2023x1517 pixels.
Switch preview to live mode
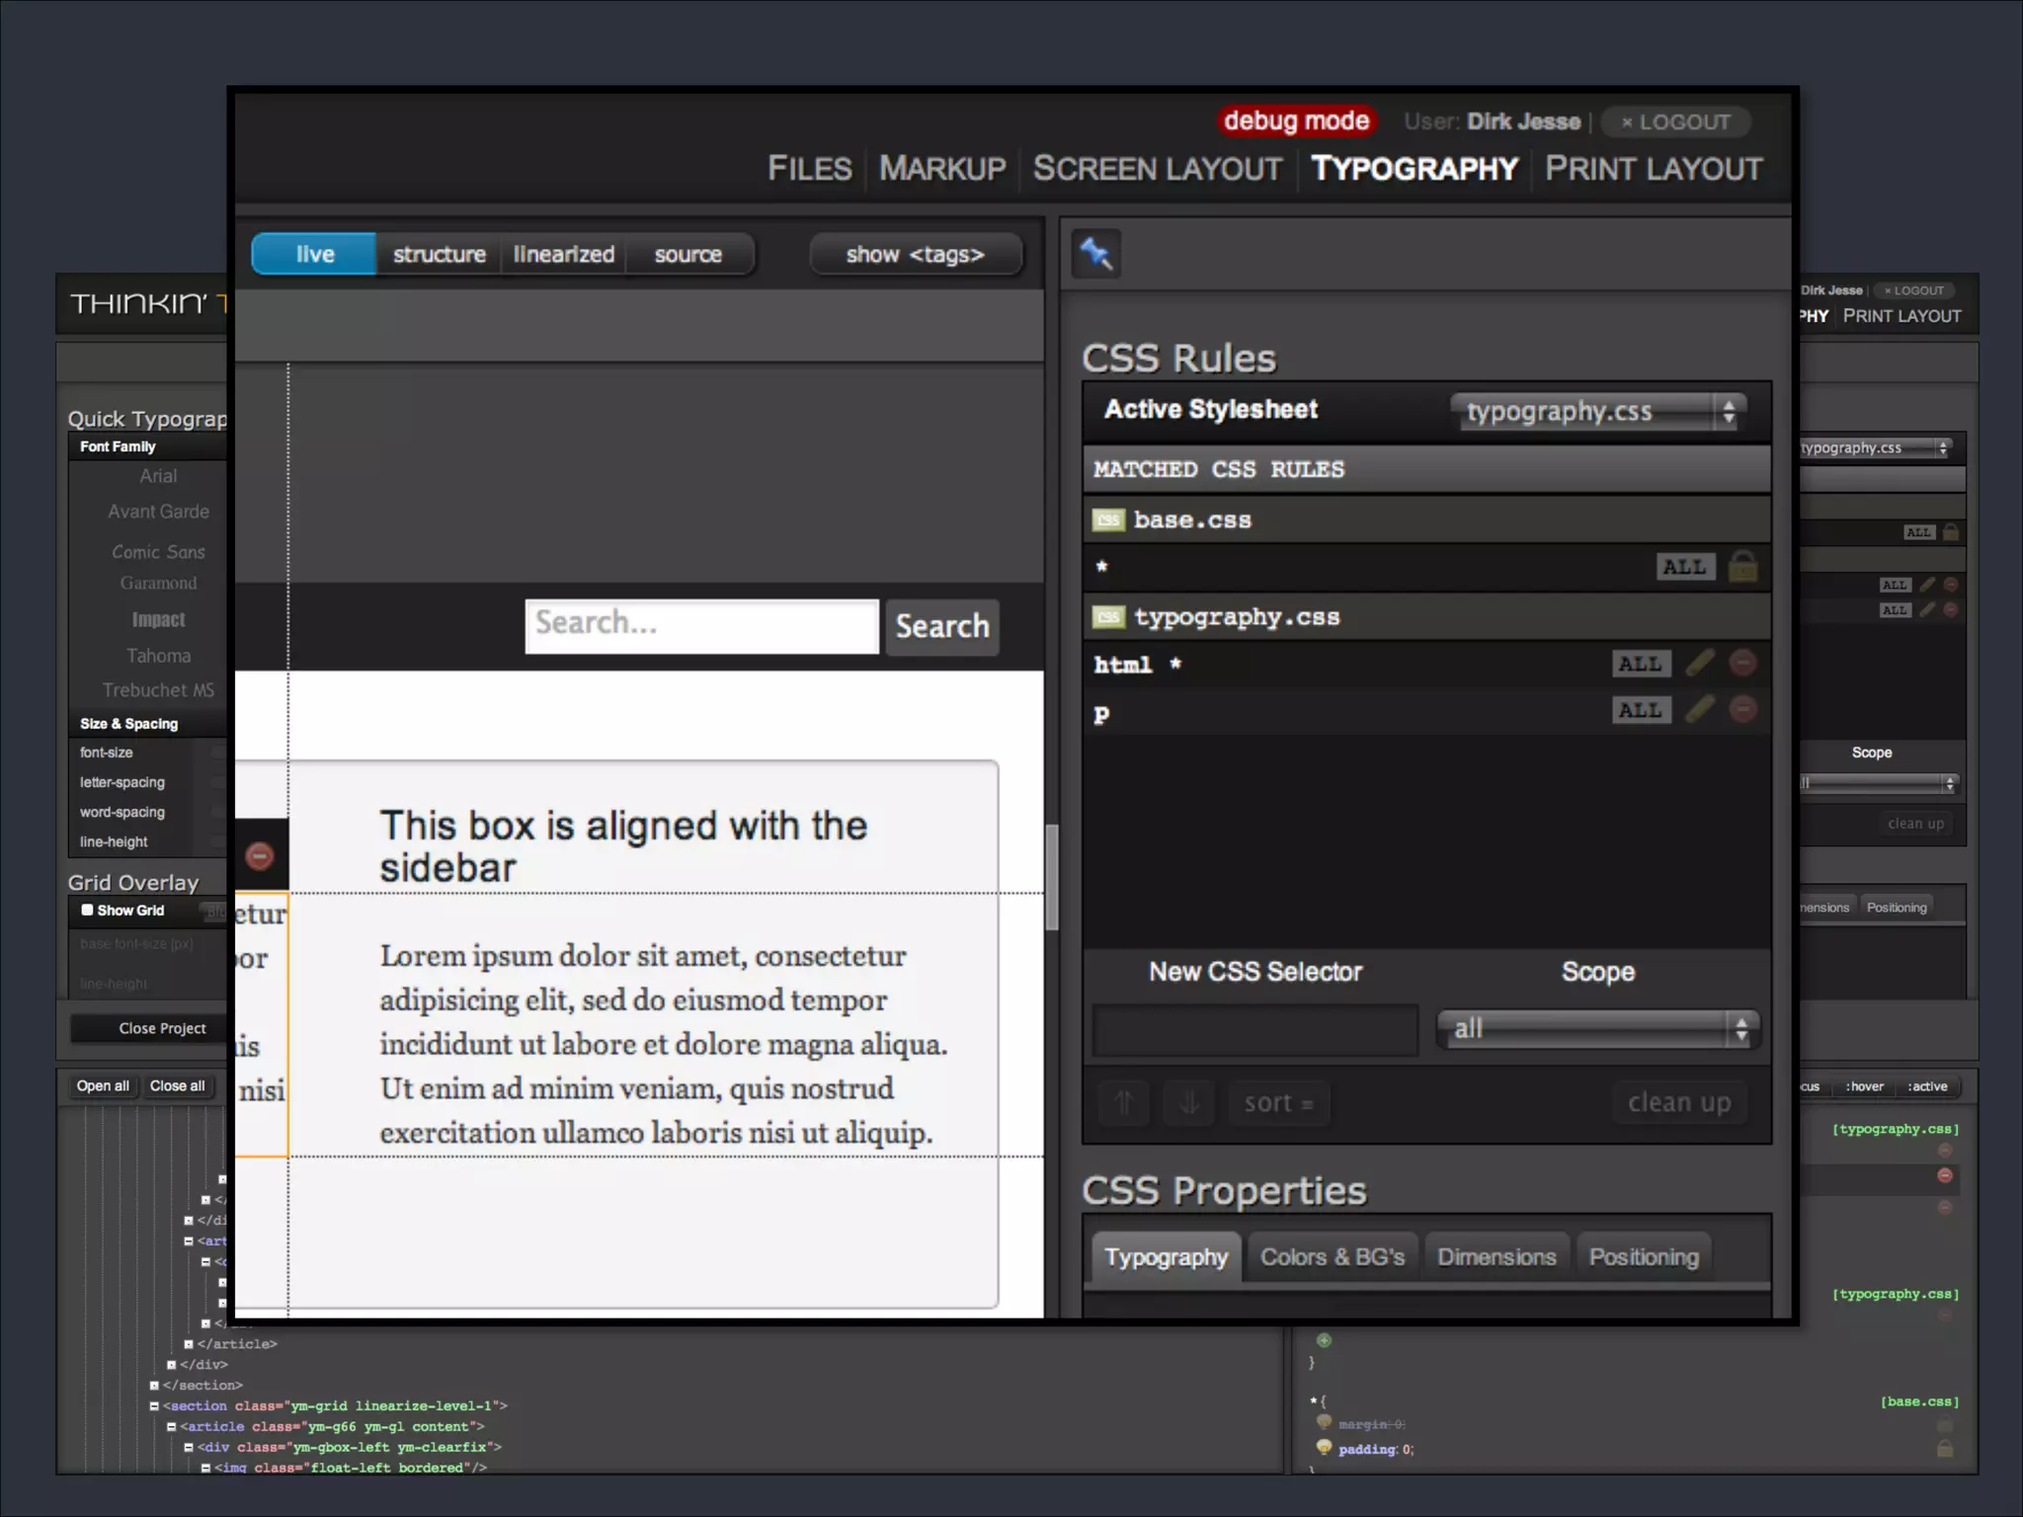click(x=314, y=254)
